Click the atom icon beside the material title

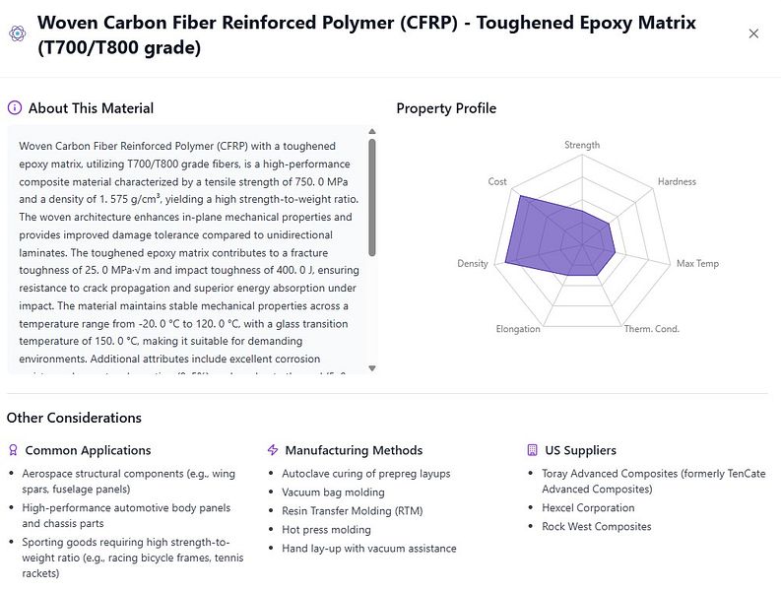18,33
